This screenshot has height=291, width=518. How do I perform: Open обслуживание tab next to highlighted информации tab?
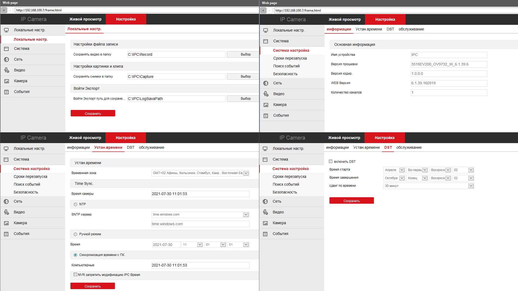tap(411, 29)
